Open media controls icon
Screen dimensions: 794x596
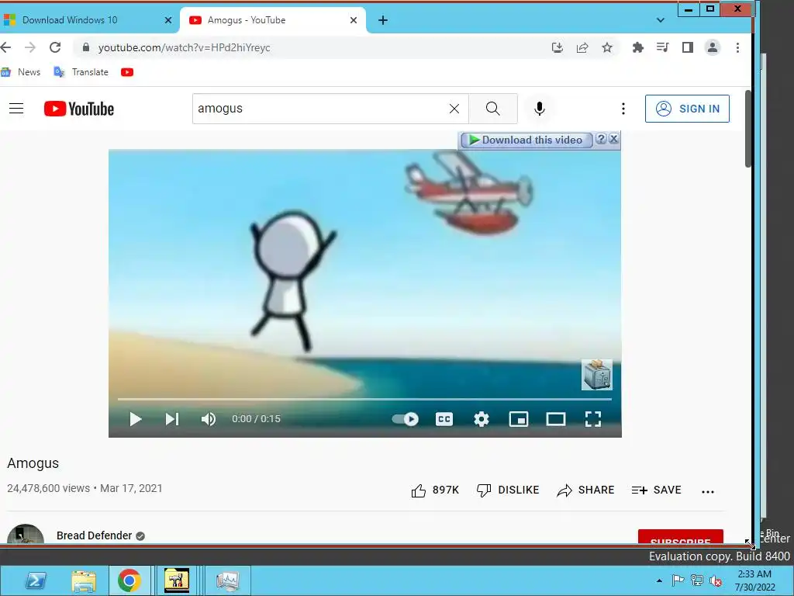coord(662,47)
